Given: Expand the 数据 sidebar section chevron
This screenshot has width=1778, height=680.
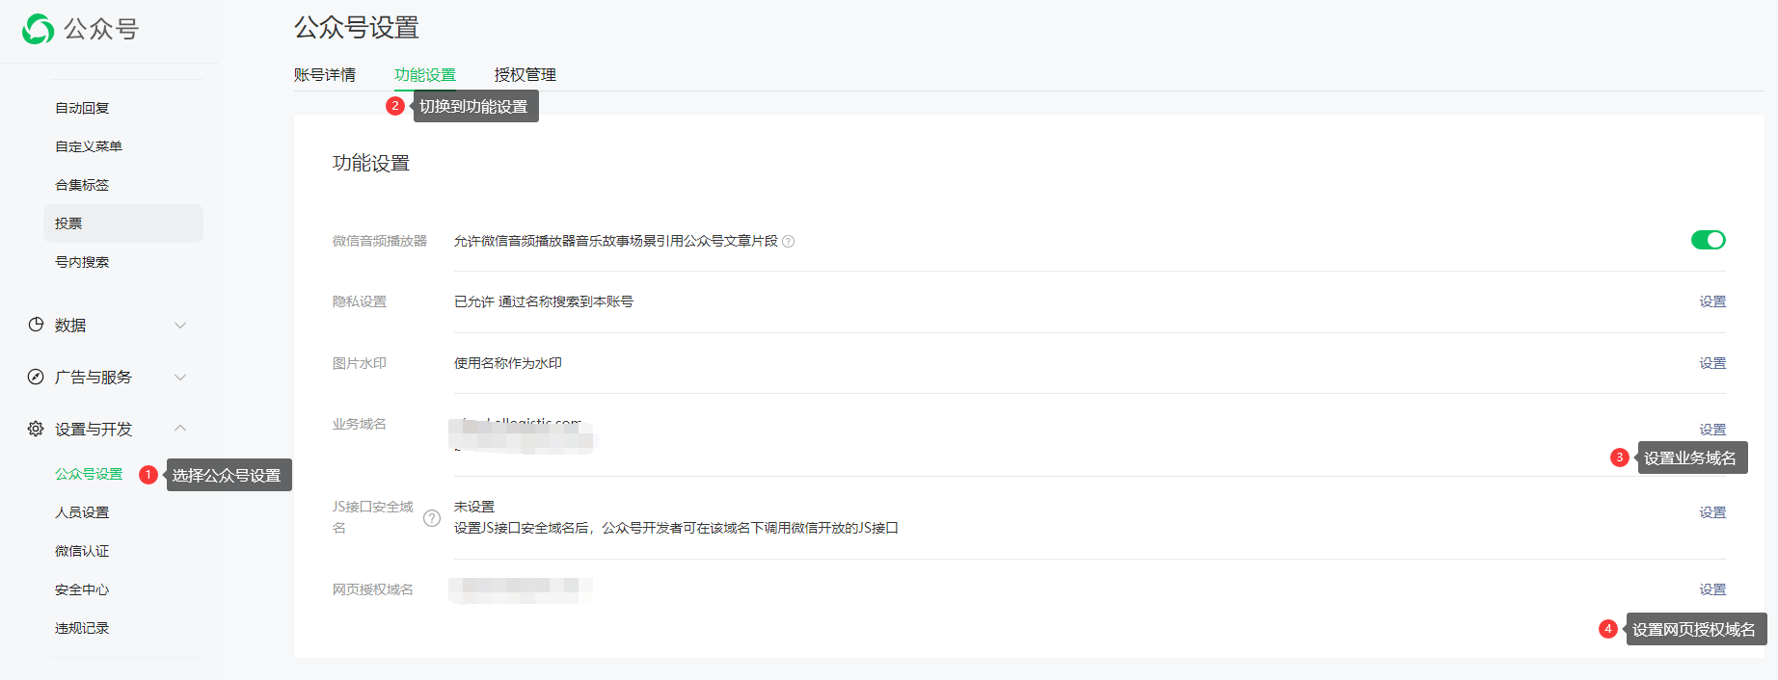Looking at the screenshot, I should (x=180, y=326).
